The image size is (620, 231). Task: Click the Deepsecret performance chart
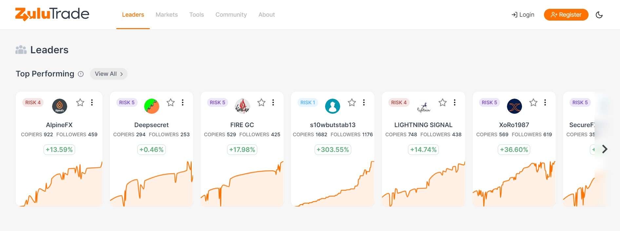click(151, 184)
